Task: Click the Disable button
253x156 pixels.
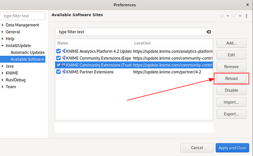Action: tap(231, 90)
